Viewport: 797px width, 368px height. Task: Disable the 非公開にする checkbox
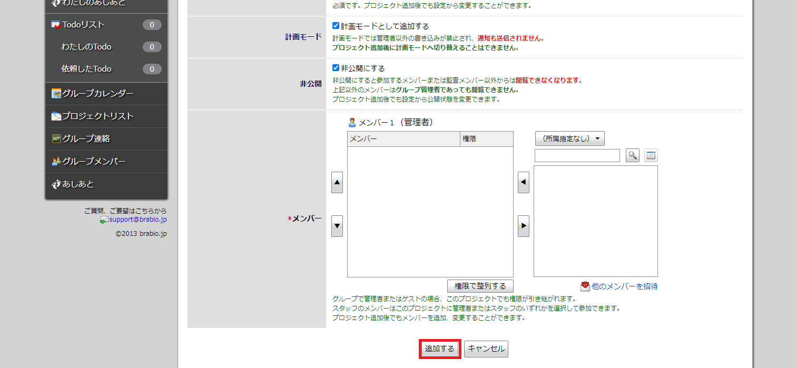coord(334,68)
